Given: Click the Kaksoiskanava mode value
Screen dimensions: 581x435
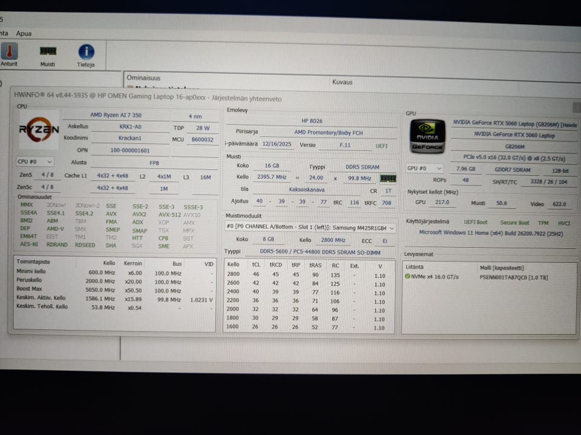Looking at the screenshot, I should [306, 189].
